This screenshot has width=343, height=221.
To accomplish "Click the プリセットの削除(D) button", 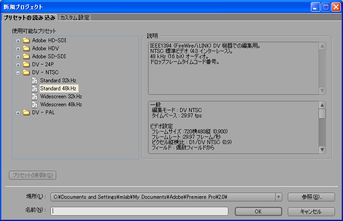I will pos(33,175).
